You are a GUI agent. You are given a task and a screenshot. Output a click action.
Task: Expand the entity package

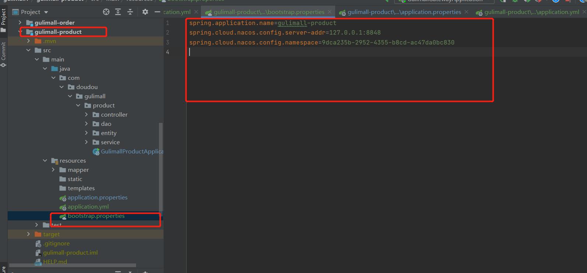(x=87, y=133)
